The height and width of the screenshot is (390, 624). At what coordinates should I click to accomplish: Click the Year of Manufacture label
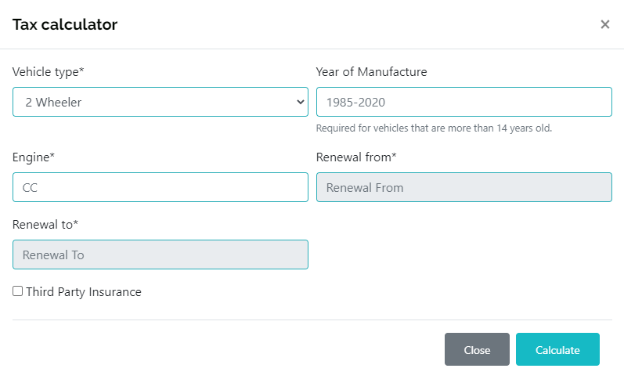(371, 72)
